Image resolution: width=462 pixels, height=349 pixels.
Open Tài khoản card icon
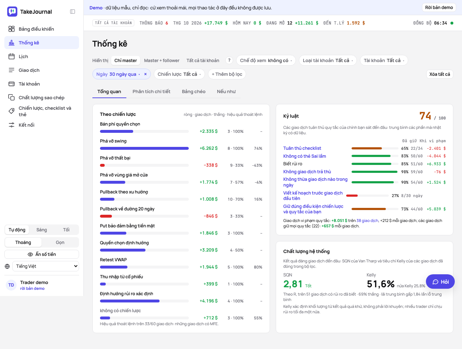(x=12, y=84)
